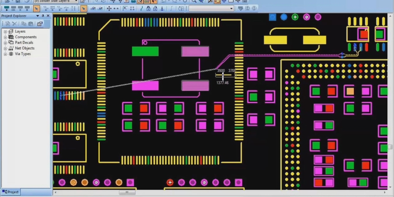Viewport: 394px width, 197px height.
Task: Click the paste icon in Project Explorer toolbar
Action: click(31, 24)
